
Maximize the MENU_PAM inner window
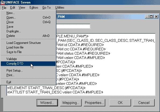[x=151, y=17]
